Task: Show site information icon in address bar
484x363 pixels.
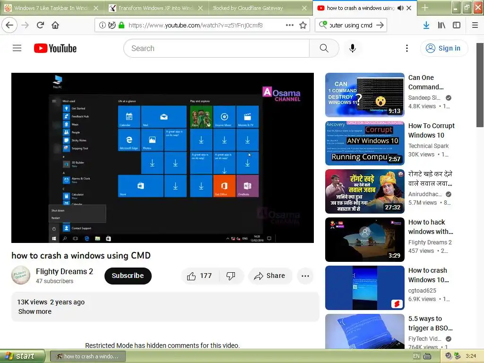Action: click(102, 26)
